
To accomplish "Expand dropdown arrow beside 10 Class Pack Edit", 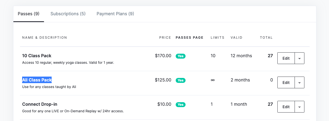I will tap(299, 58).
